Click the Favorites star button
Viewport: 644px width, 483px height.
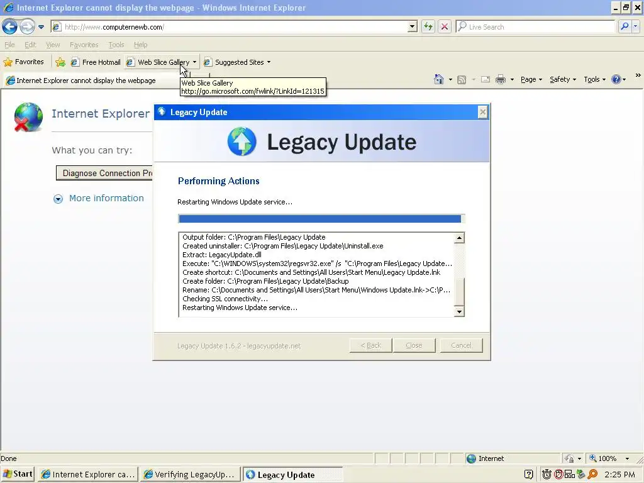pyautogui.click(x=24, y=62)
